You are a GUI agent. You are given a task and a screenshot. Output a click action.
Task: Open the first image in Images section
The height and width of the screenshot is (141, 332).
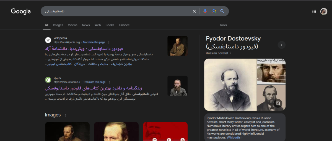(67, 131)
